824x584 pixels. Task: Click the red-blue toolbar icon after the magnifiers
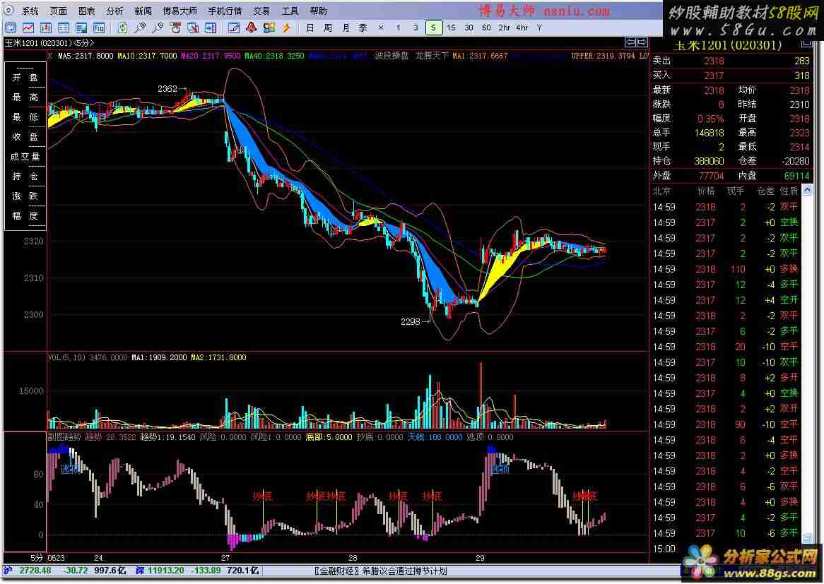(175, 28)
